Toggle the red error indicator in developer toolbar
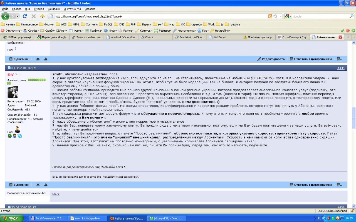Screen dimensions: 356x222 click(348, 31)
